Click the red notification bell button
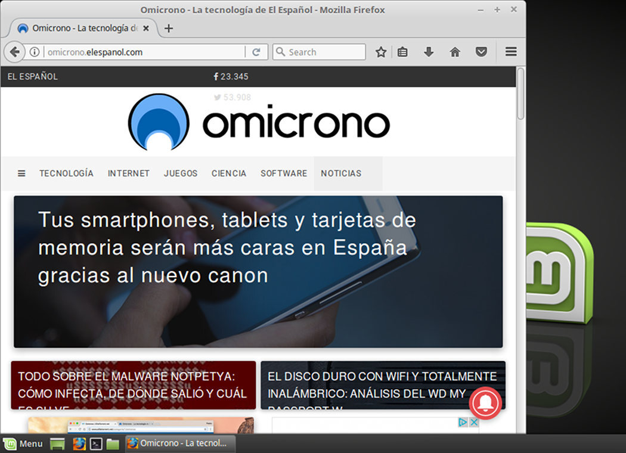This screenshot has width=626, height=453. [485, 404]
